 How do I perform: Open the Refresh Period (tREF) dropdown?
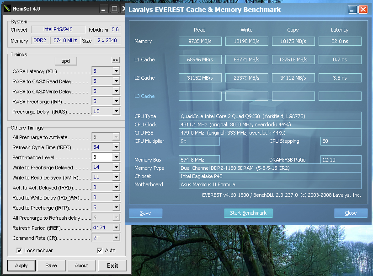point(116,227)
